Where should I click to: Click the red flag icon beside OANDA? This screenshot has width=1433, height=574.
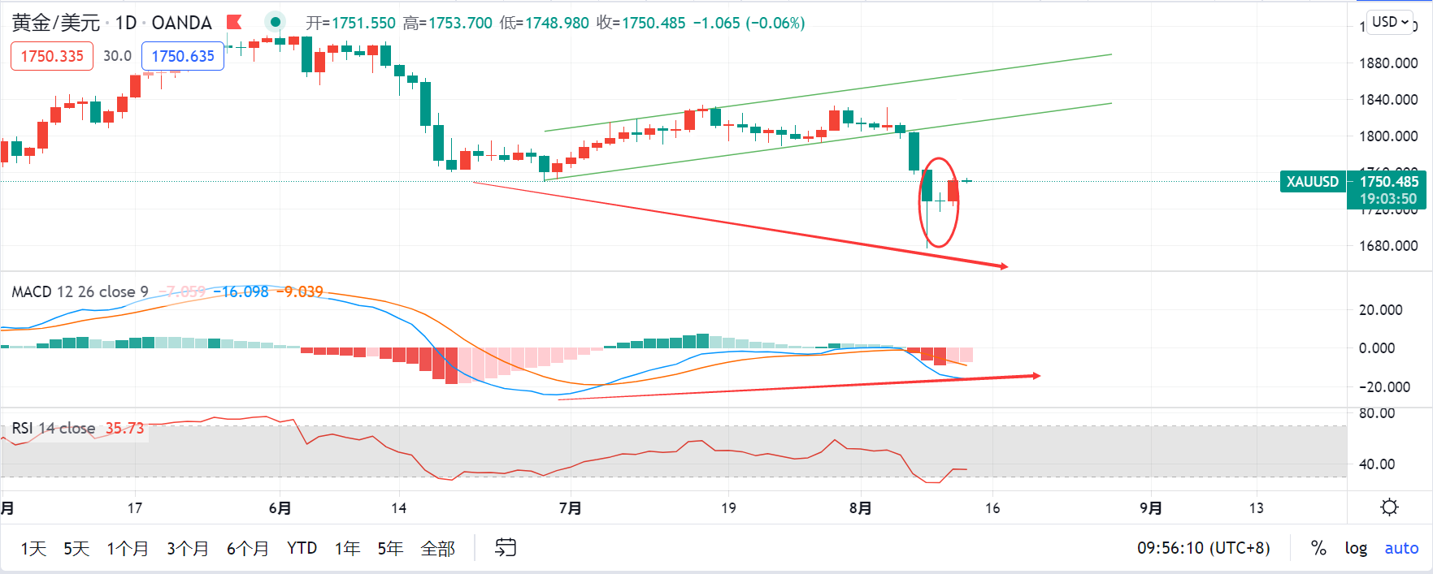click(234, 22)
